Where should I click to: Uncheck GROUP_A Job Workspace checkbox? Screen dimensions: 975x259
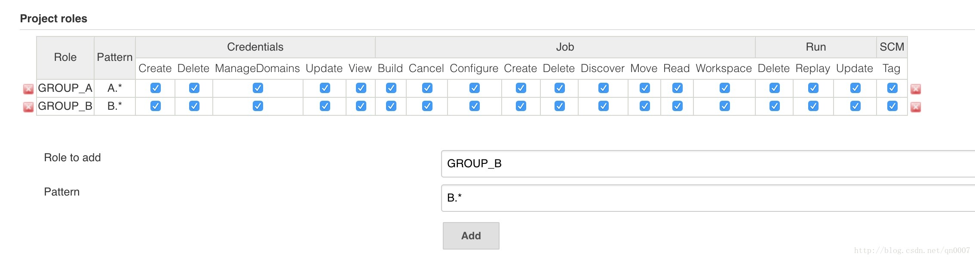click(725, 88)
